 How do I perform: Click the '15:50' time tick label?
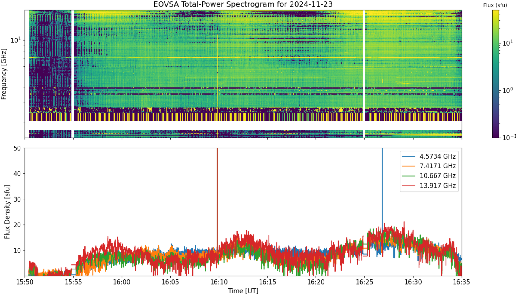tap(25, 282)
